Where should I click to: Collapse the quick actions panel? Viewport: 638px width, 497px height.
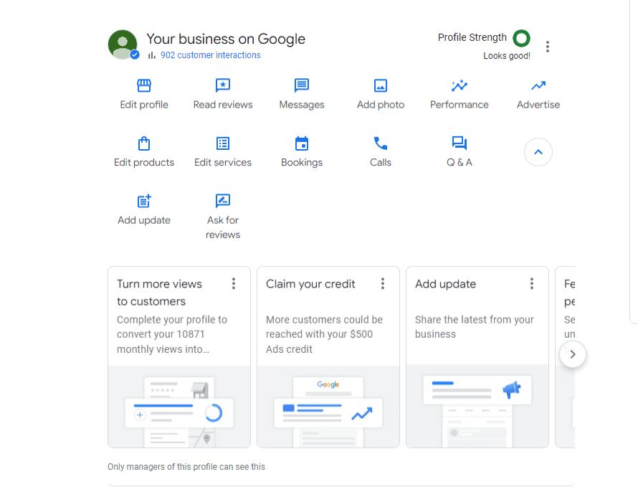point(538,152)
